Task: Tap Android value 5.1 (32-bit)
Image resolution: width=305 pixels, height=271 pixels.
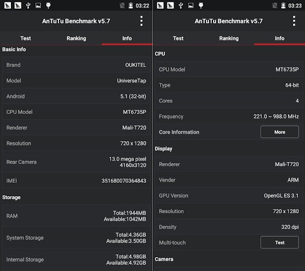Action: coord(133,96)
